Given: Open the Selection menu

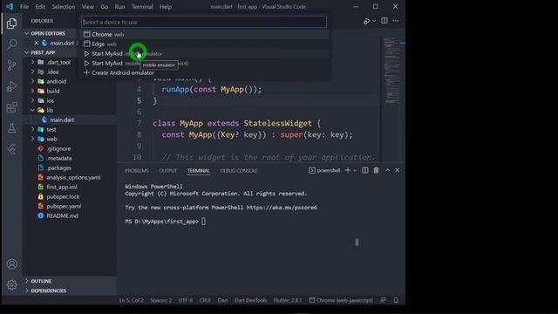Looking at the screenshot, I should tap(64, 7).
